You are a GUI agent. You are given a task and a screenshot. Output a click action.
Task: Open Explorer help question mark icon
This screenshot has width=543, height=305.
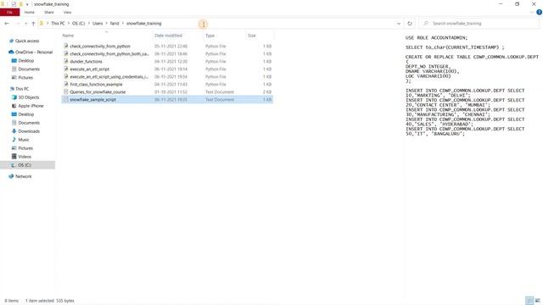[539, 12]
